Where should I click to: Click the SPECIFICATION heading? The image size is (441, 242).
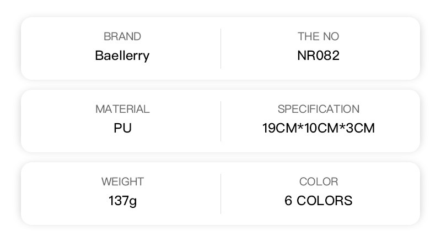(319, 109)
